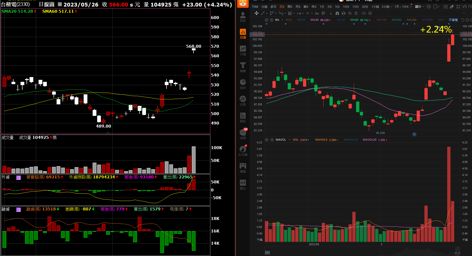This screenshot has height=256, width=472.
Task: Open 自選 watchlist in sidebar
Action: click(243, 34)
